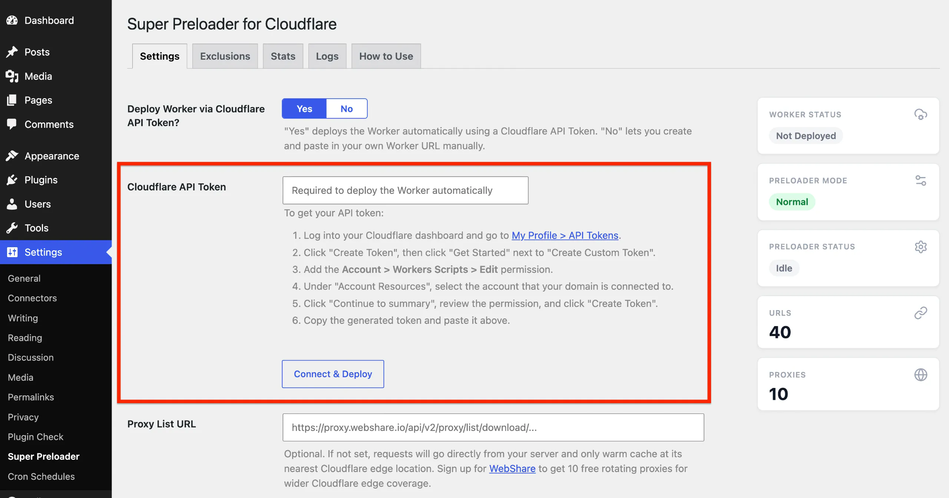Image resolution: width=949 pixels, height=498 pixels.
Task: Open the WebShare link
Action: [512, 468]
